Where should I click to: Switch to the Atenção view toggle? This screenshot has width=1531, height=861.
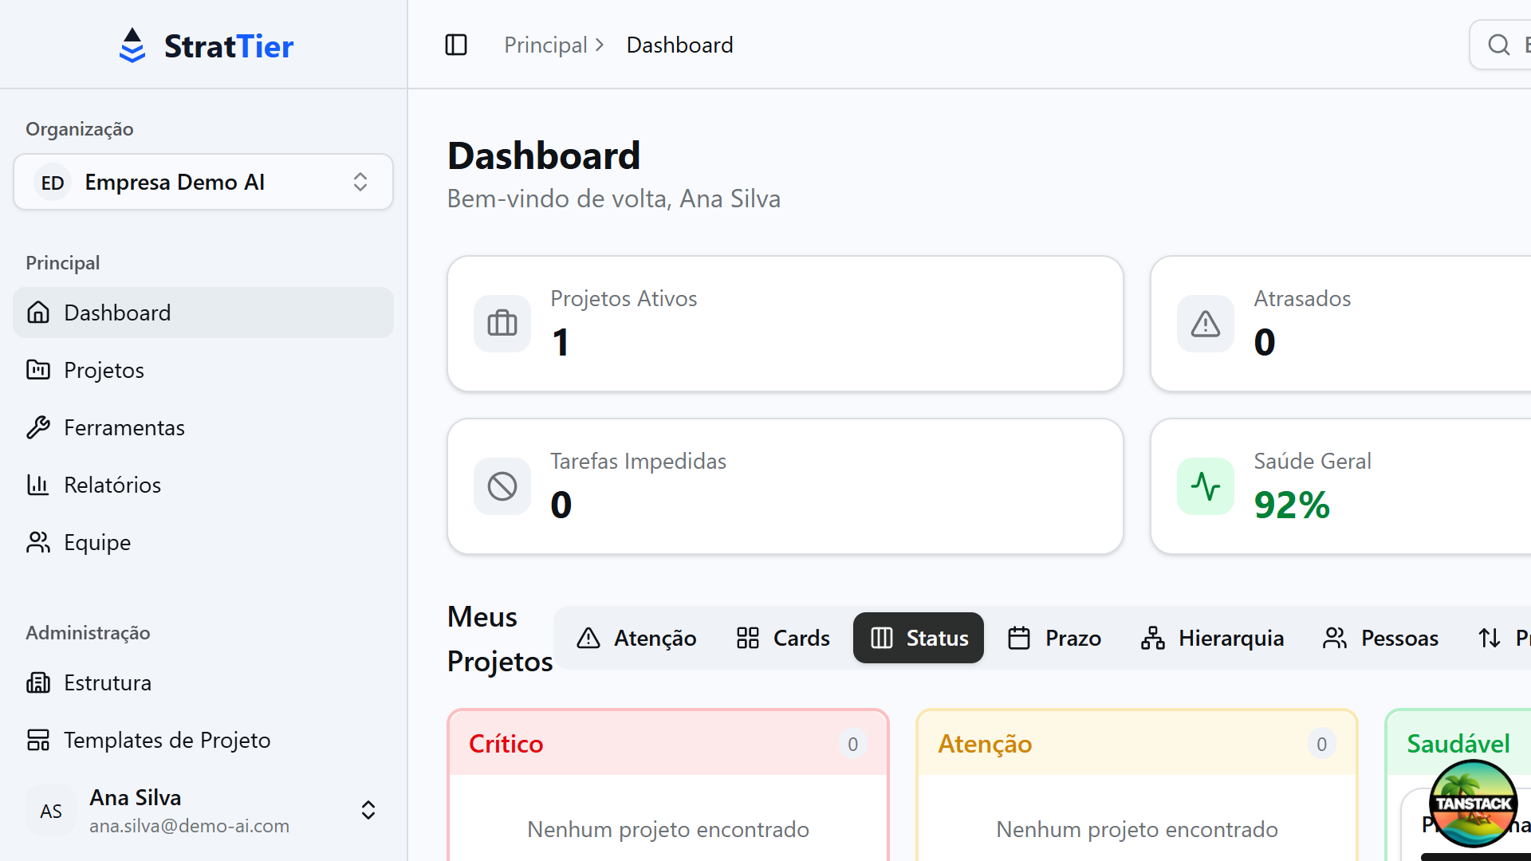pyautogui.click(x=636, y=638)
